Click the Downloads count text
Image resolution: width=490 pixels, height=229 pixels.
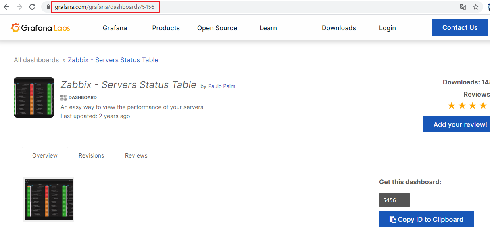pos(466,82)
